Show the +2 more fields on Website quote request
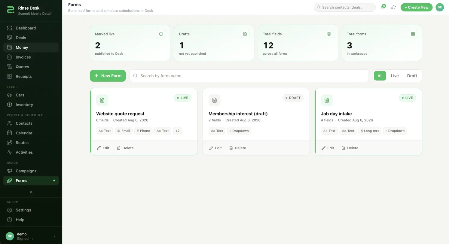This screenshot has height=244, width=449. click(177, 131)
